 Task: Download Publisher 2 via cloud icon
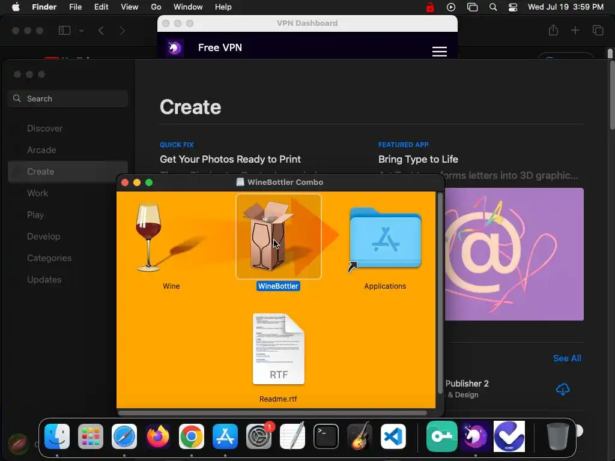tap(563, 389)
